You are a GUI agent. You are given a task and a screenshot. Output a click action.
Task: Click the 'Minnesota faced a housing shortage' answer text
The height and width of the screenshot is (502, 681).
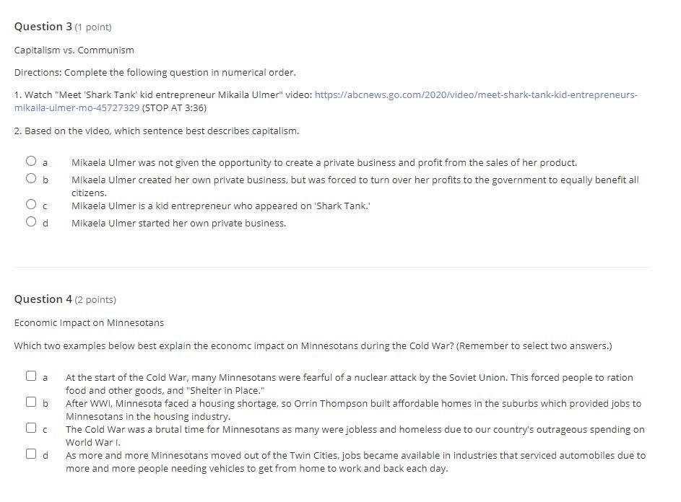(x=353, y=403)
